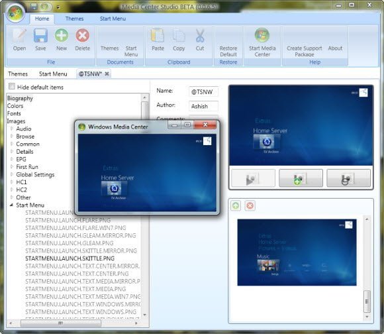Collapse the Start Menu tree node
384x334 pixels.
11,205
